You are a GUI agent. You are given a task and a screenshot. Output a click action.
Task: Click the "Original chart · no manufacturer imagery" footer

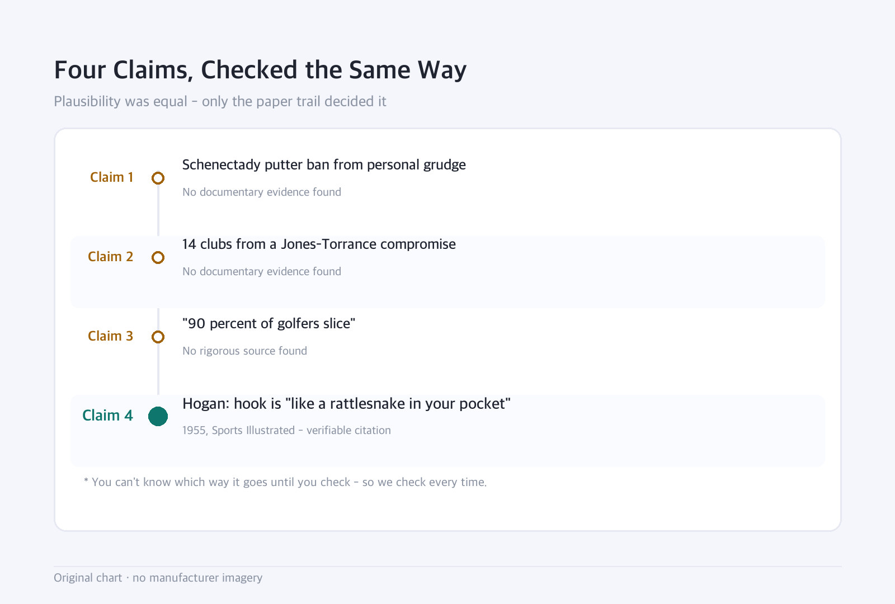[158, 578]
